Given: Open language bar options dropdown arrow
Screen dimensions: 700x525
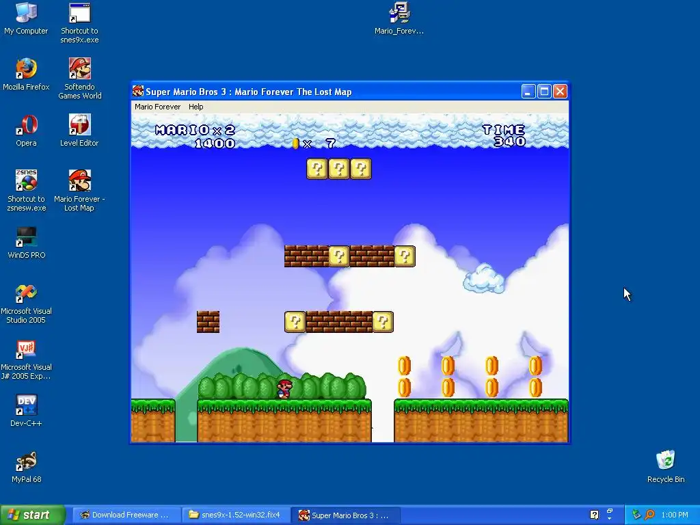Looking at the screenshot, I should point(609,519).
